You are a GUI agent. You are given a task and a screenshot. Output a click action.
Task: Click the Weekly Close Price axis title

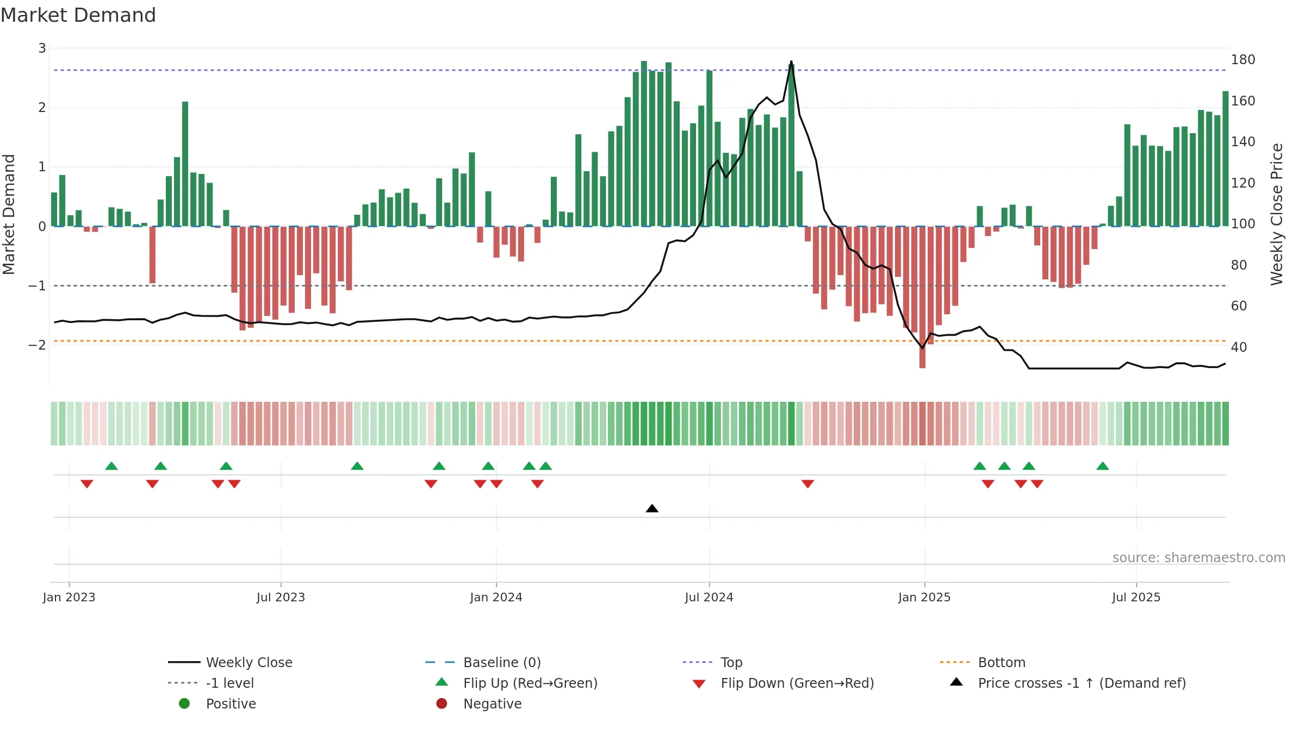(x=1277, y=214)
